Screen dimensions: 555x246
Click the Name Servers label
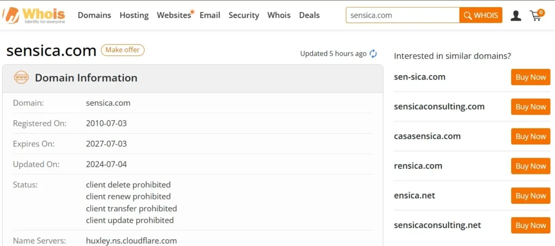(39, 241)
